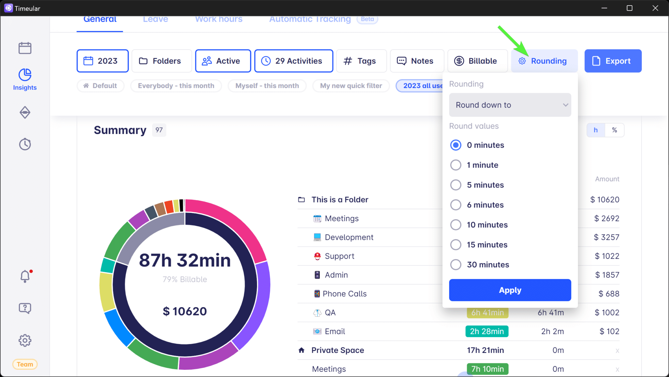Select My new quick filter chip
This screenshot has width=669, height=377.
coord(351,86)
